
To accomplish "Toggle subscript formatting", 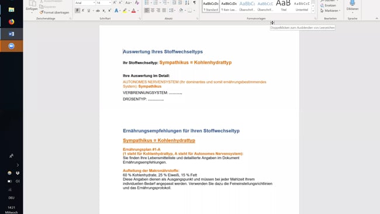I will pos(103,11).
